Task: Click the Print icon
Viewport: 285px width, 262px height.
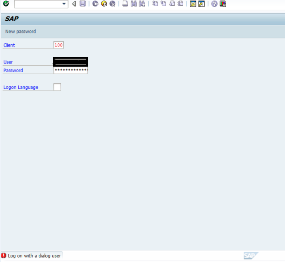Action: point(125,4)
